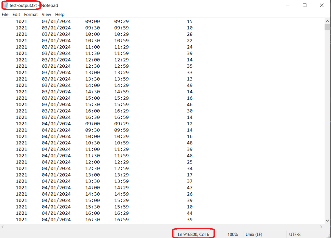The image size is (331, 238).
Task: Maximize the Notepad window
Action: 304,5
